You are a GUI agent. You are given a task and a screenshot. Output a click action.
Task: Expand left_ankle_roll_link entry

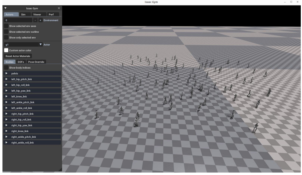coord(6,108)
